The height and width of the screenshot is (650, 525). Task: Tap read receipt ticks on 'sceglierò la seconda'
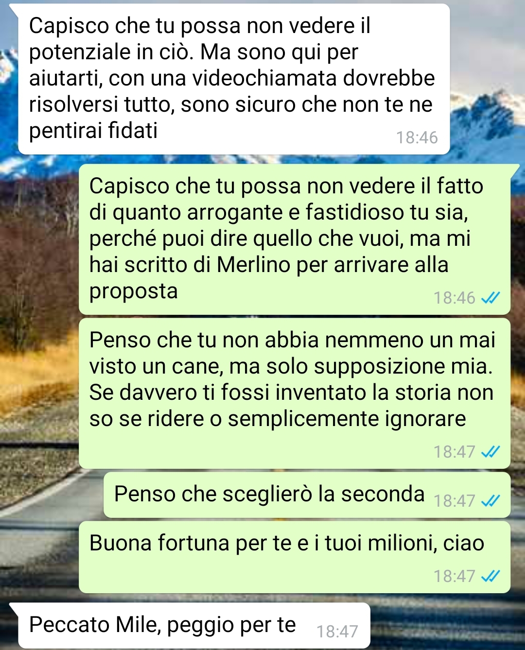point(490,501)
